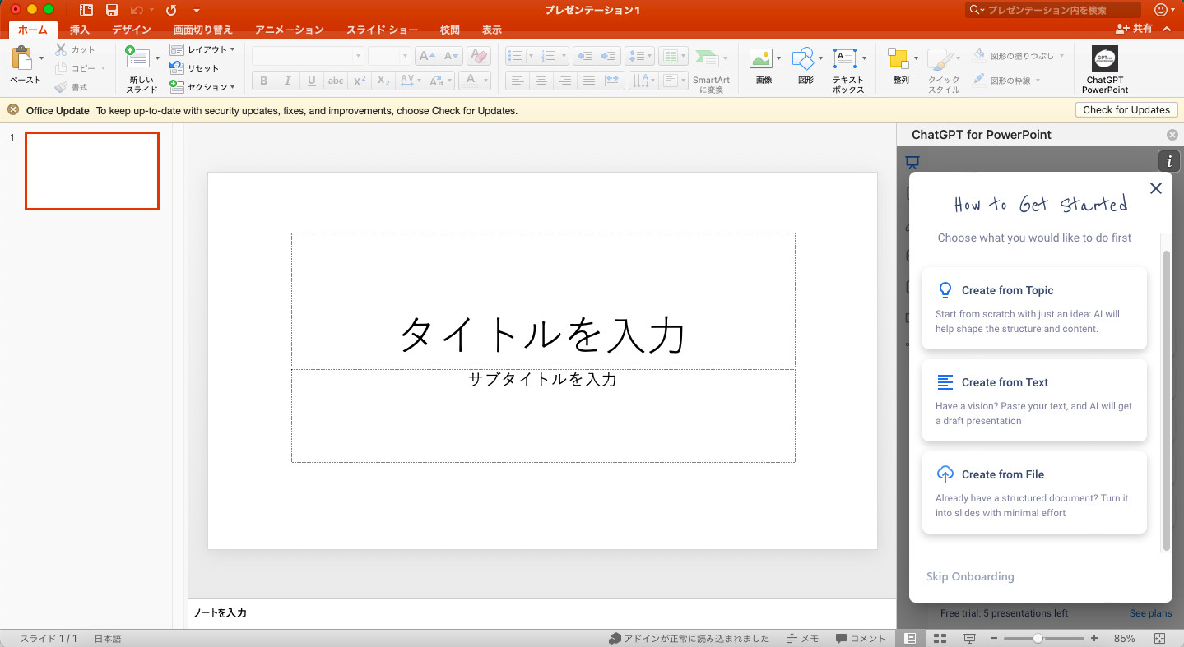This screenshot has height=647, width=1184.
Task: Click the redo arrow in title bar
Action: coord(171,10)
